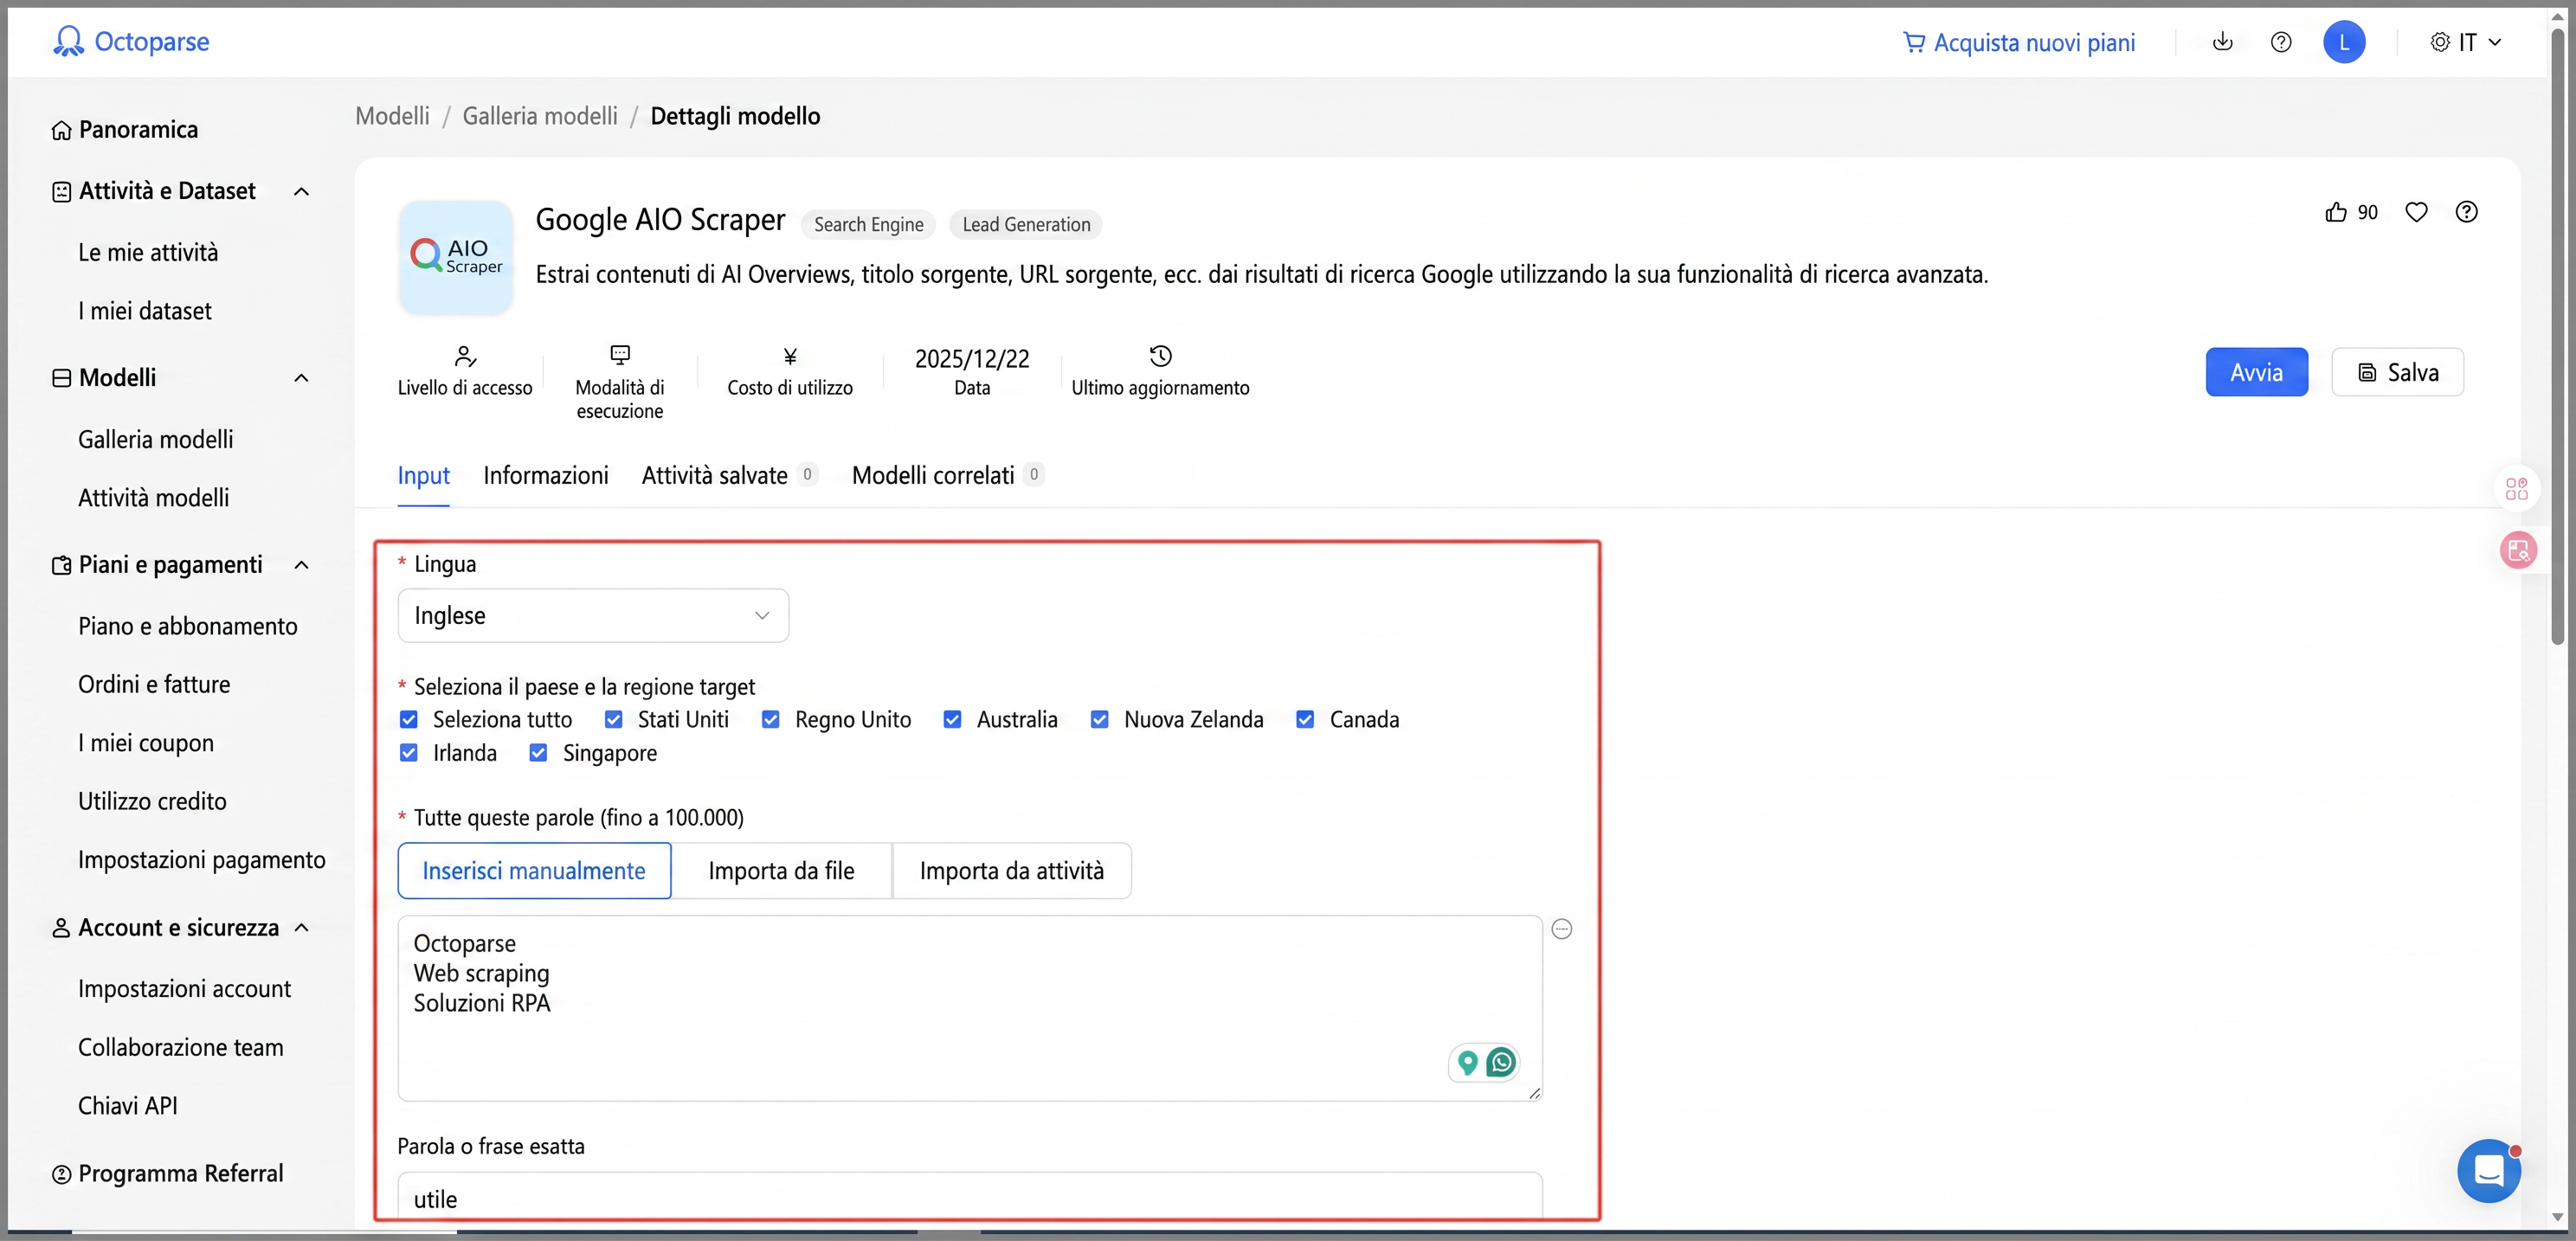Click the green location pin extension icon
Screen dimensions: 2576x1241
1467,1062
